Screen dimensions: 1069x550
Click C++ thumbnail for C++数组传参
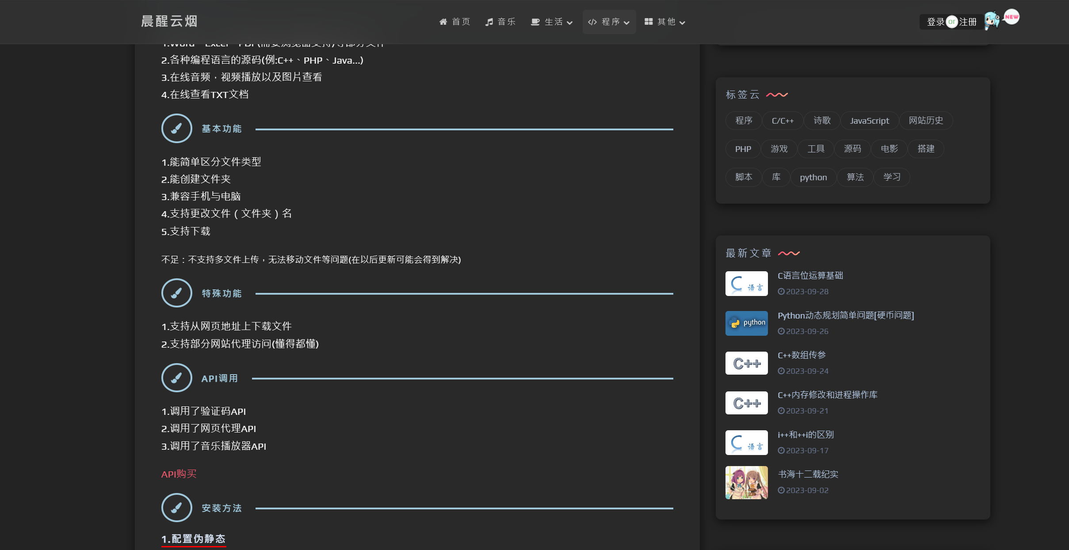click(747, 363)
